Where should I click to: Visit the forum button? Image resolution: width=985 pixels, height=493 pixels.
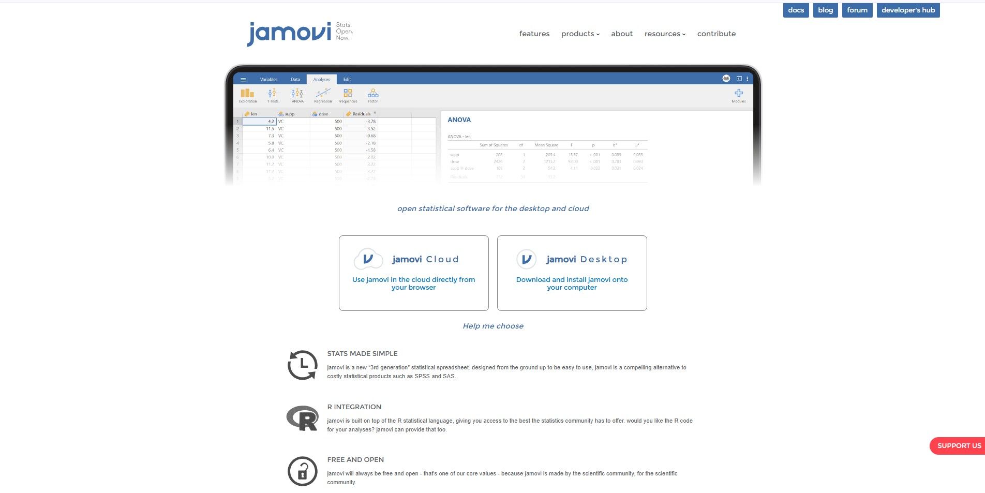[857, 10]
